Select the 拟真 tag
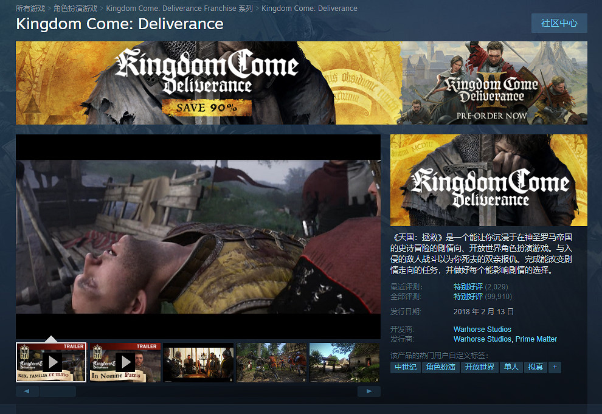602x414 pixels. (536, 367)
